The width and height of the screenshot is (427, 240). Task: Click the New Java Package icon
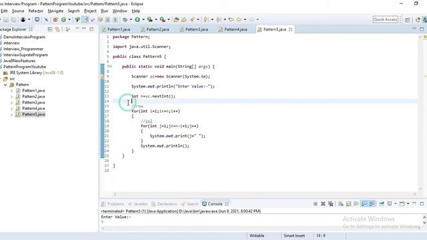(x=55, y=19)
